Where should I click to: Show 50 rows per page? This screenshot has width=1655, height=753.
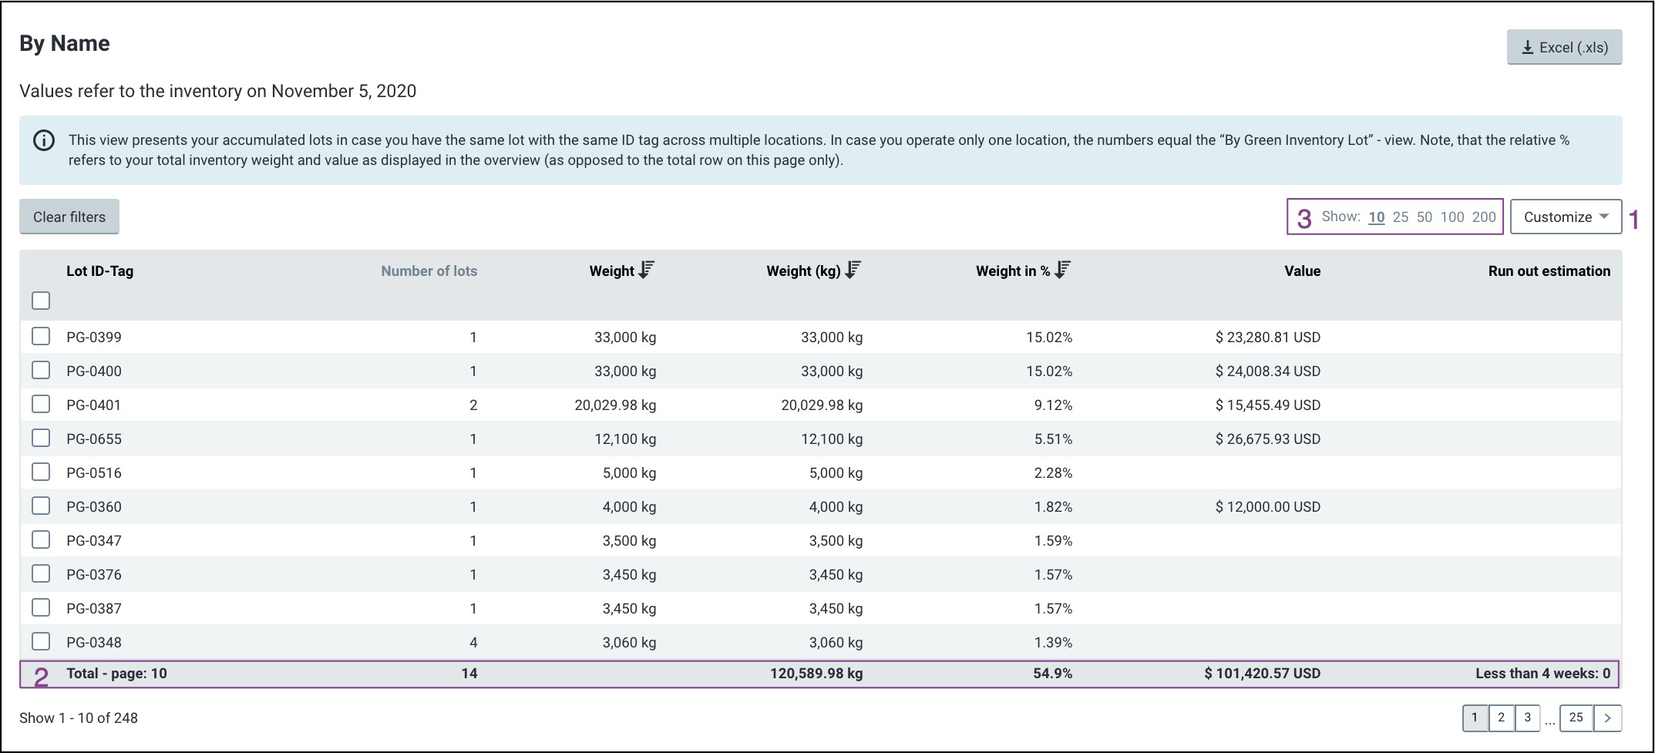point(1425,217)
